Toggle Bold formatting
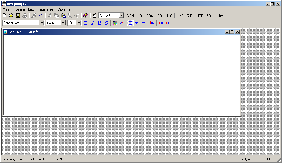Image resolution: width=282 pixels, height=163 pixels. (x=86, y=23)
